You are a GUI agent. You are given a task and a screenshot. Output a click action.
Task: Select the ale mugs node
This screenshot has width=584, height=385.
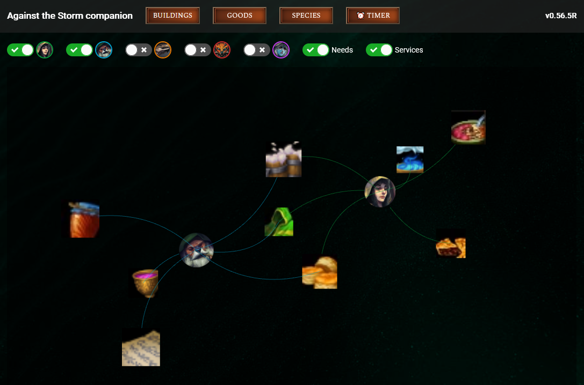[x=284, y=159]
